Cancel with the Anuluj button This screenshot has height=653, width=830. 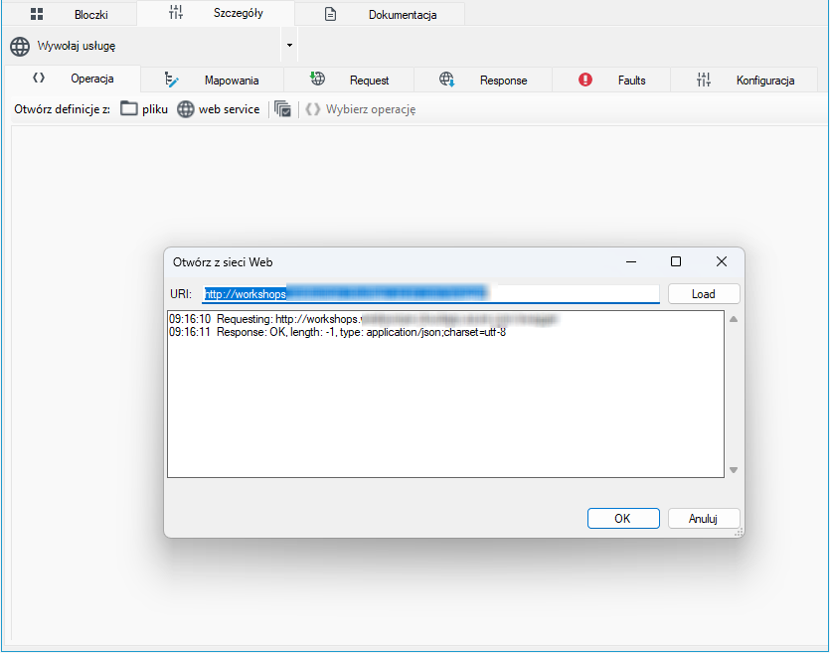coord(704,519)
